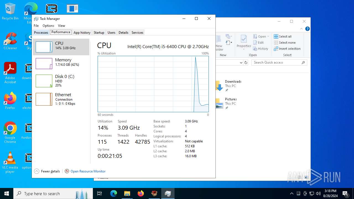Open the notification center icon
The width and height of the screenshot is (354, 199).
[x=345, y=193]
